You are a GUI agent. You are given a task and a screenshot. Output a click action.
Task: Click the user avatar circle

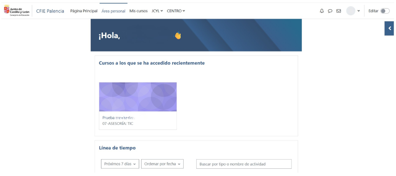click(x=350, y=11)
